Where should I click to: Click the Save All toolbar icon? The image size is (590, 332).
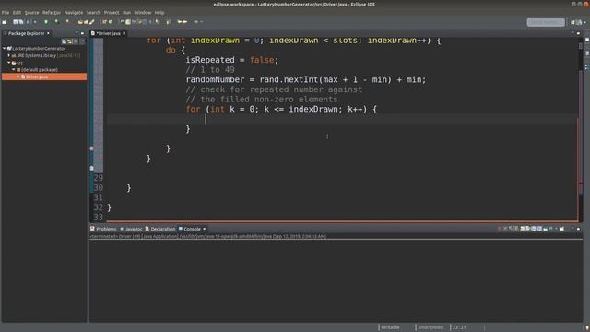coord(21,22)
